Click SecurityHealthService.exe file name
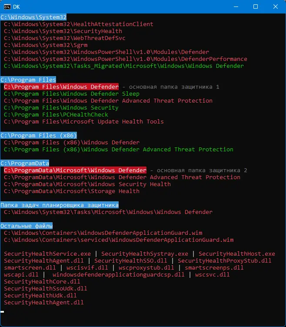This screenshot has width=286, height=327. click(x=47, y=254)
